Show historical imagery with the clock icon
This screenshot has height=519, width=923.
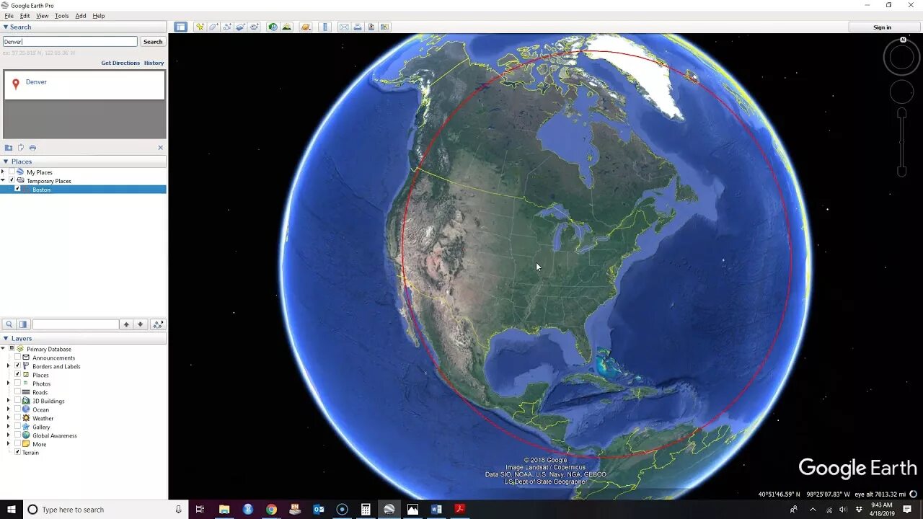pyautogui.click(x=273, y=27)
